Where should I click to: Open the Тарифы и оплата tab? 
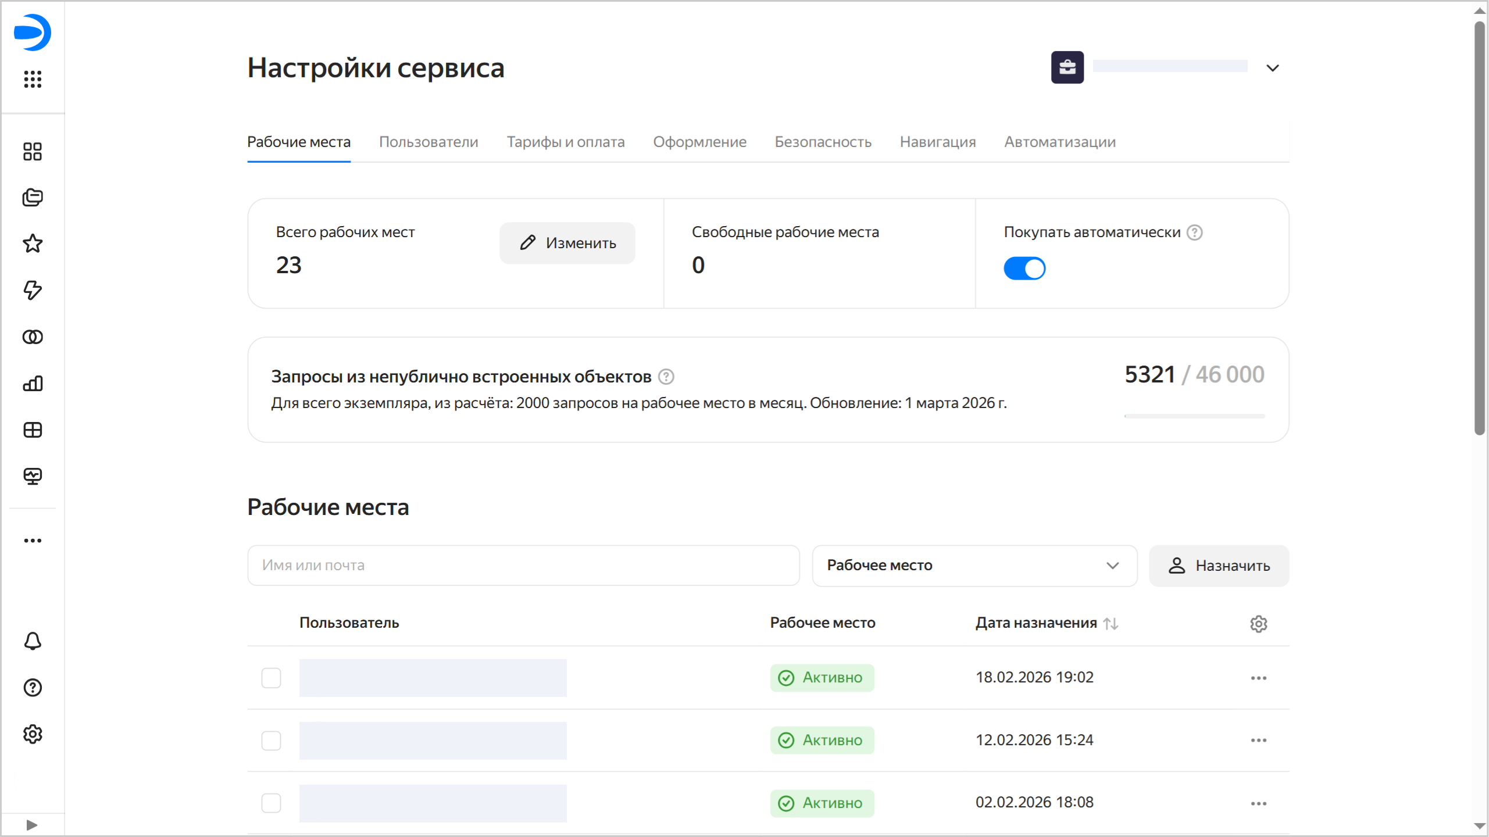565,142
